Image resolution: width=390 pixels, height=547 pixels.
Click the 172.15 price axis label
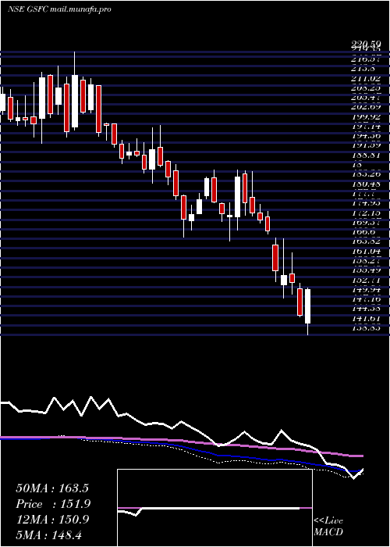pos(366,213)
